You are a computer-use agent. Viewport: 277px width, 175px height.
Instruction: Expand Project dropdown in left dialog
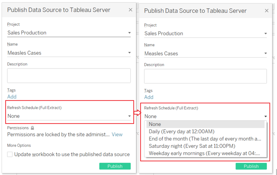[x=130, y=33]
